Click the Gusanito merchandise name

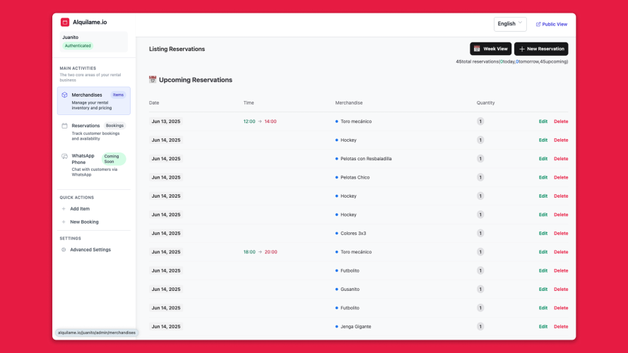click(350, 289)
